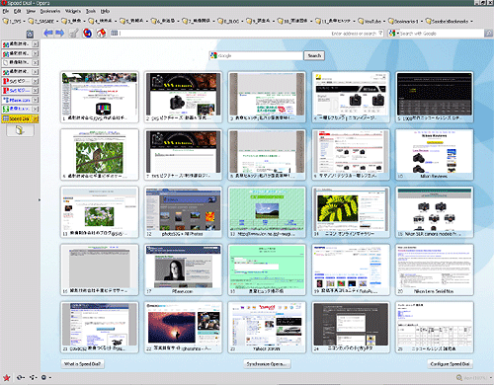
Task: Click the Configure Speed Dial button
Action: point(450,364)
